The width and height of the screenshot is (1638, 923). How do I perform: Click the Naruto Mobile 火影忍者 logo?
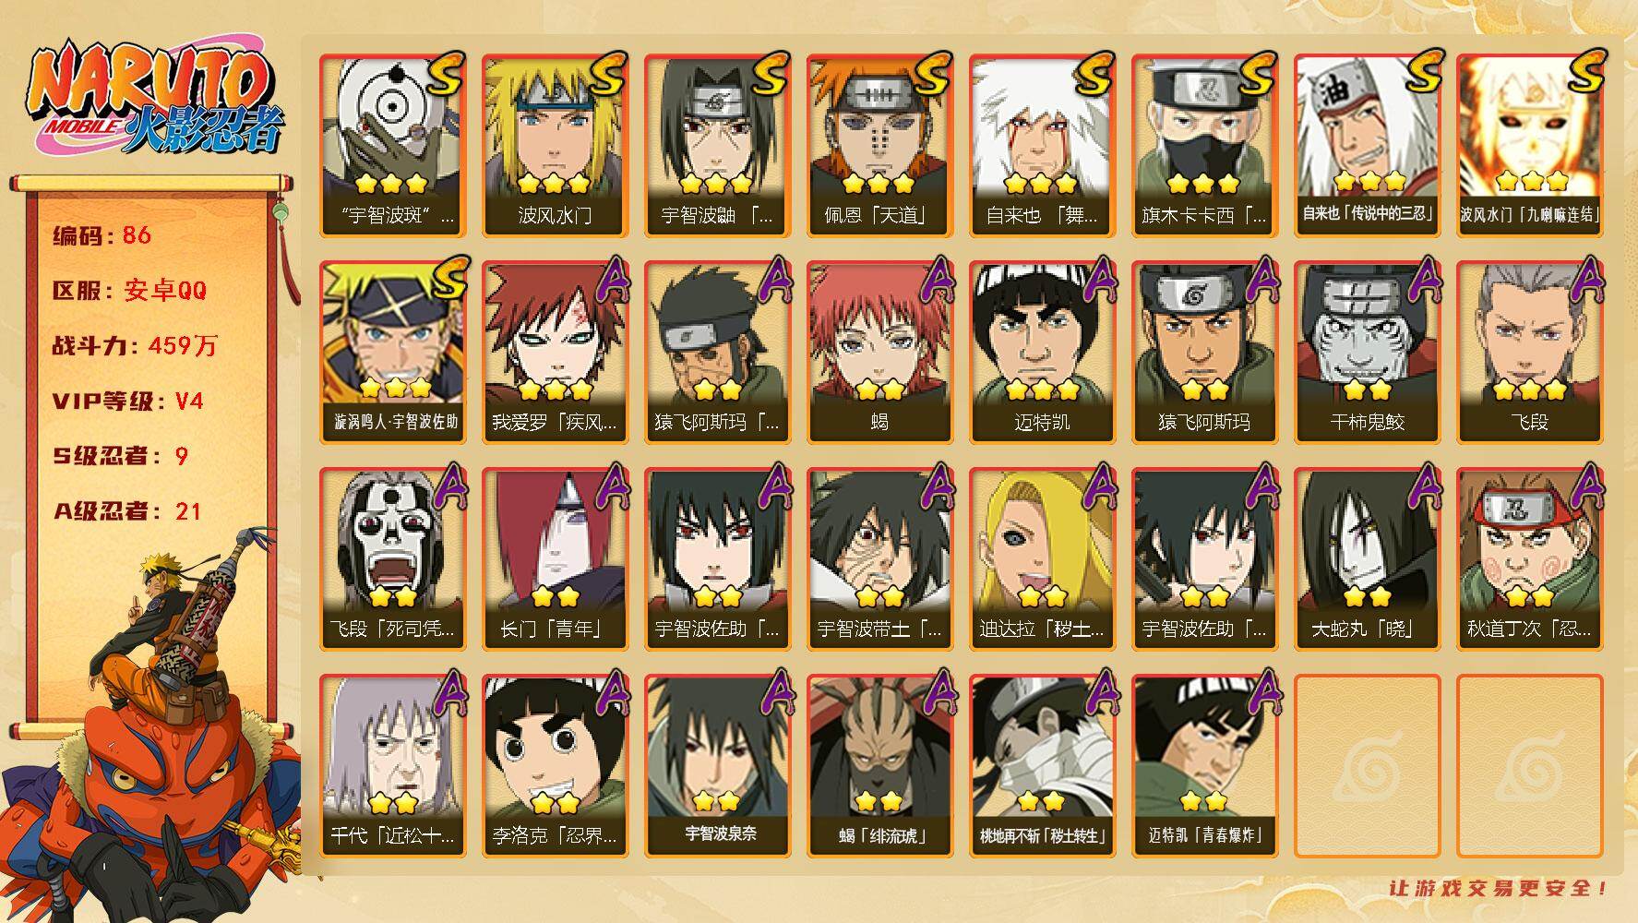click(155, 101)
